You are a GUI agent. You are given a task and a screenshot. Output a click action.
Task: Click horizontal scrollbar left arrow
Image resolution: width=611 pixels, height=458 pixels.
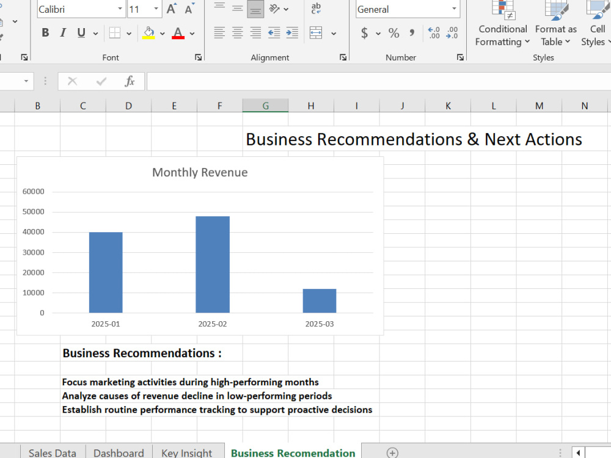(578, 453)
